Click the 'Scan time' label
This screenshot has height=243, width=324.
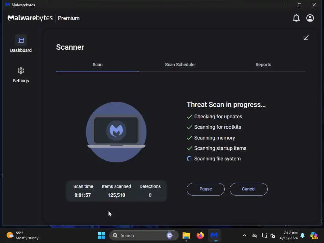pyautogui.click(x=83, y=186)
